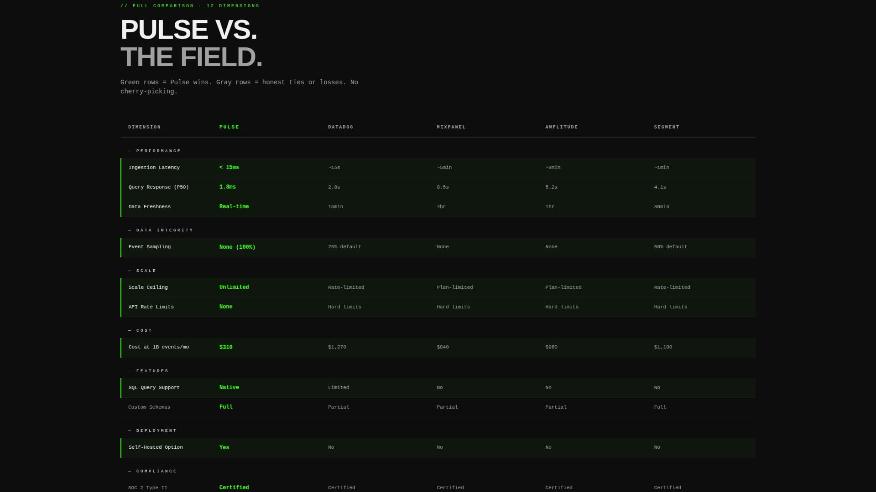876x492 pixels.
Task: Click Segment's 'Rate-limited' scale value
Action: click(x=672, y=287)
